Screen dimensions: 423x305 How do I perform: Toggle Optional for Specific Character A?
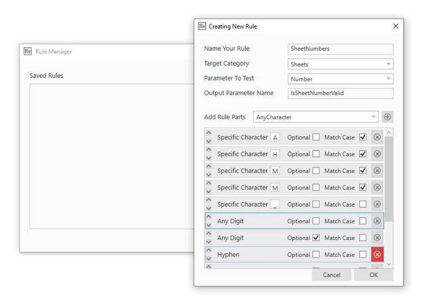coord(316,138)
